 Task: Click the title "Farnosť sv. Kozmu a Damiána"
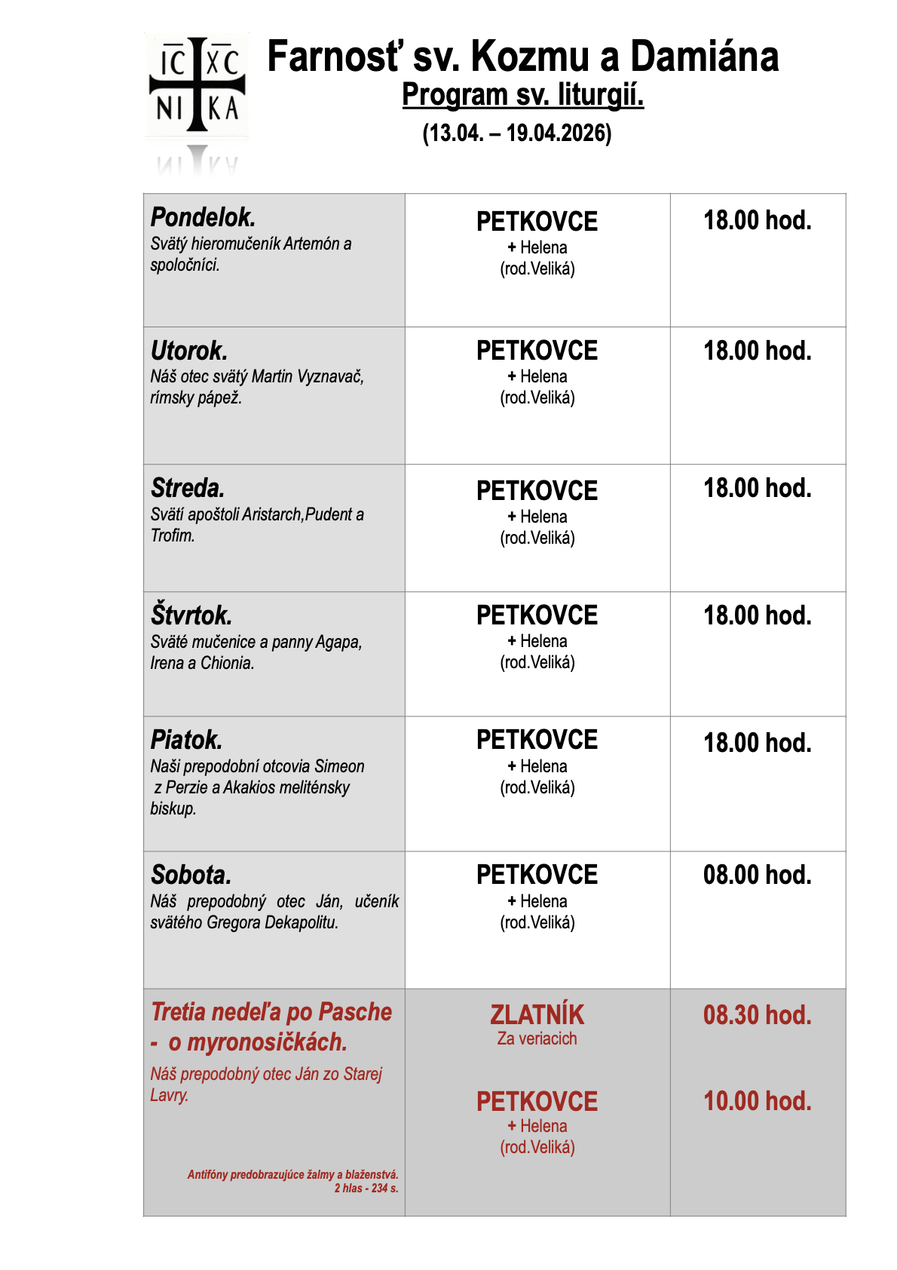(522, 57)
